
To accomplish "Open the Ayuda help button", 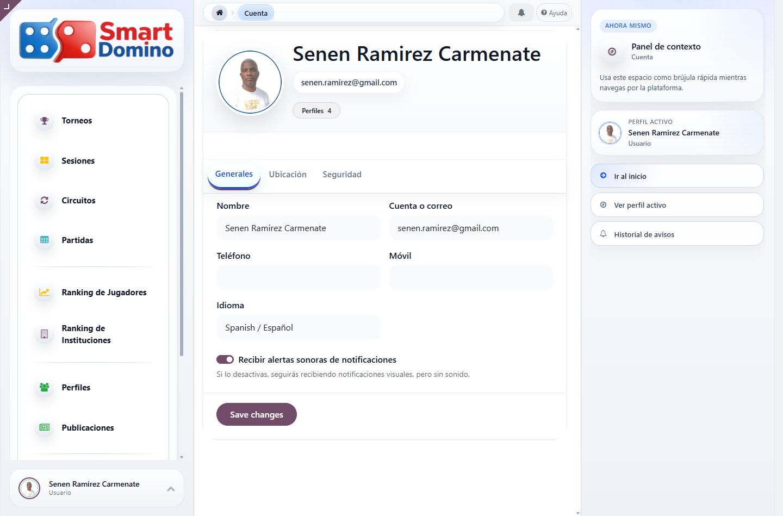I will (554, 13).
